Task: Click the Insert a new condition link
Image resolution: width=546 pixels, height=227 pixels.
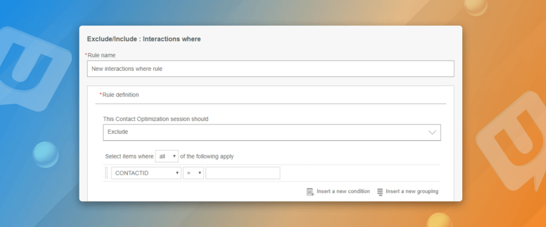Action: [343, 191]
